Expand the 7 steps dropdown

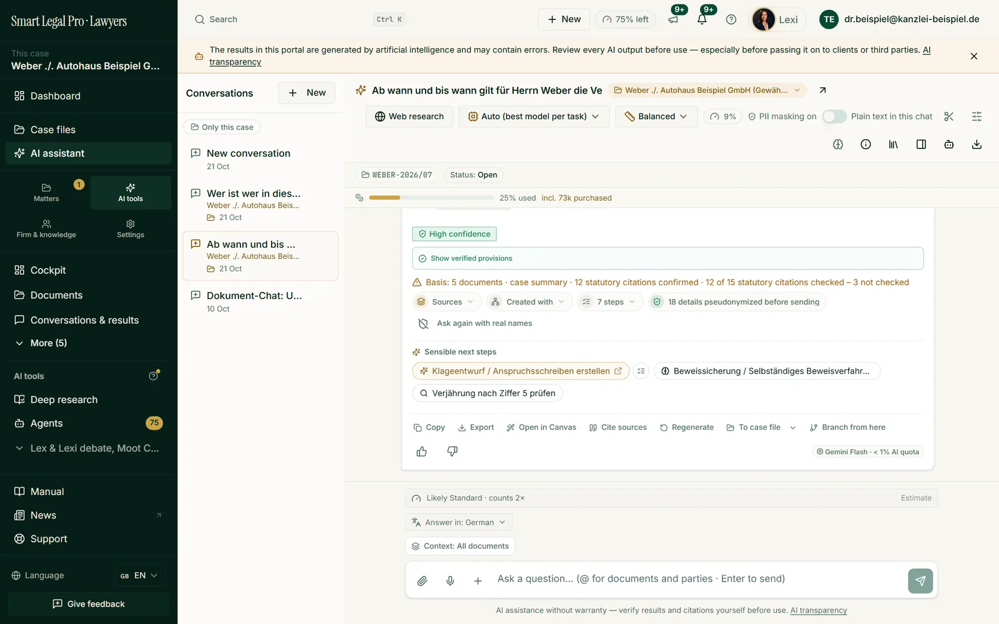click(x=610, y=302)
